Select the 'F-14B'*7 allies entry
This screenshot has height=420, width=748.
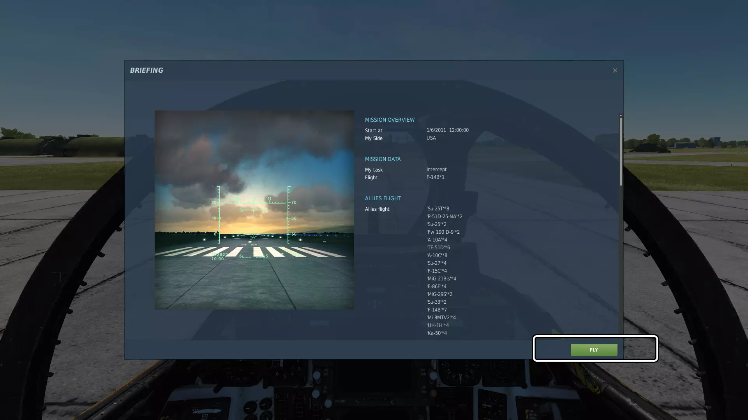pyautogui.click(x=436, y=310)
